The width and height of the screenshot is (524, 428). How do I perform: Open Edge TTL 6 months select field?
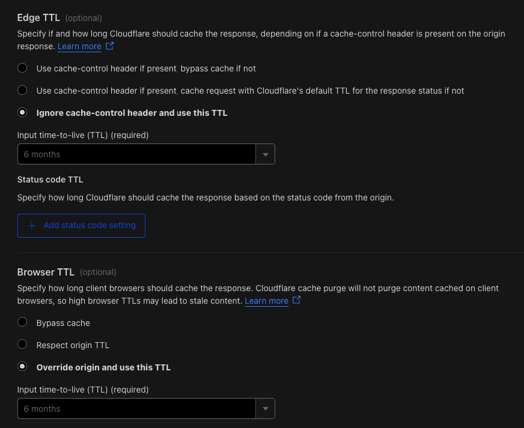pyautogui.click(x=146, y=154)
